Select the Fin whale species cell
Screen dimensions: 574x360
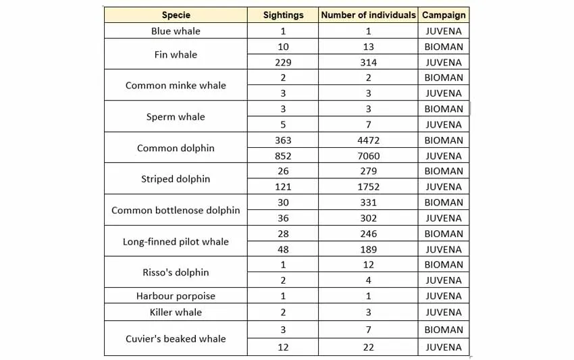point(176,55)
